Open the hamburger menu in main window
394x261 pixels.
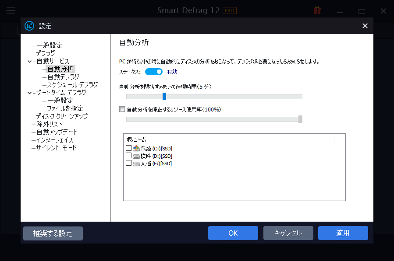(x=11, y=10)
